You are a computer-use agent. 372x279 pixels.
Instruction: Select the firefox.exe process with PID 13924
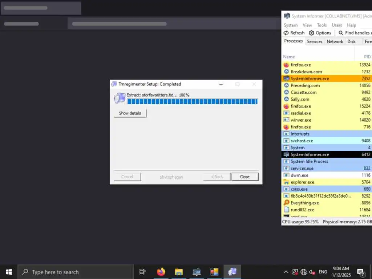tap(327, 65)
